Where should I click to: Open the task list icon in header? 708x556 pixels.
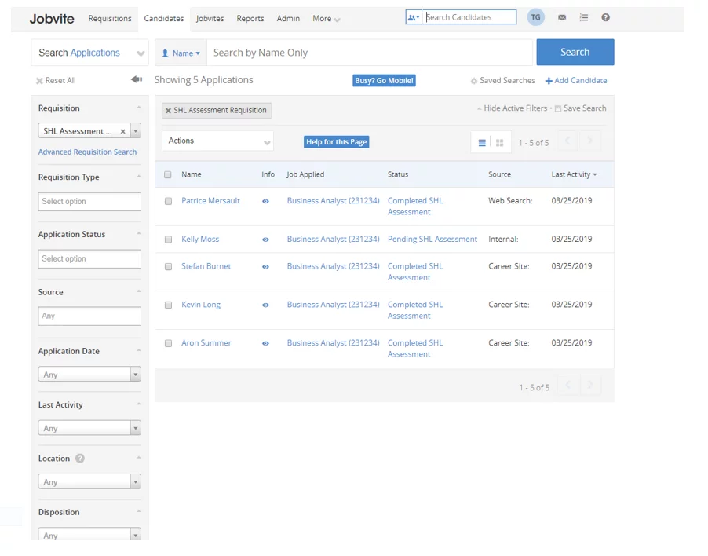(x=583, y=17)
